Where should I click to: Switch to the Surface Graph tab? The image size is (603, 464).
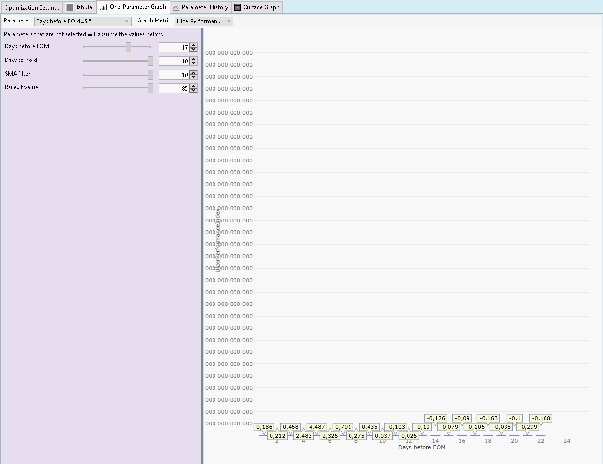click(x=257, y=7)
